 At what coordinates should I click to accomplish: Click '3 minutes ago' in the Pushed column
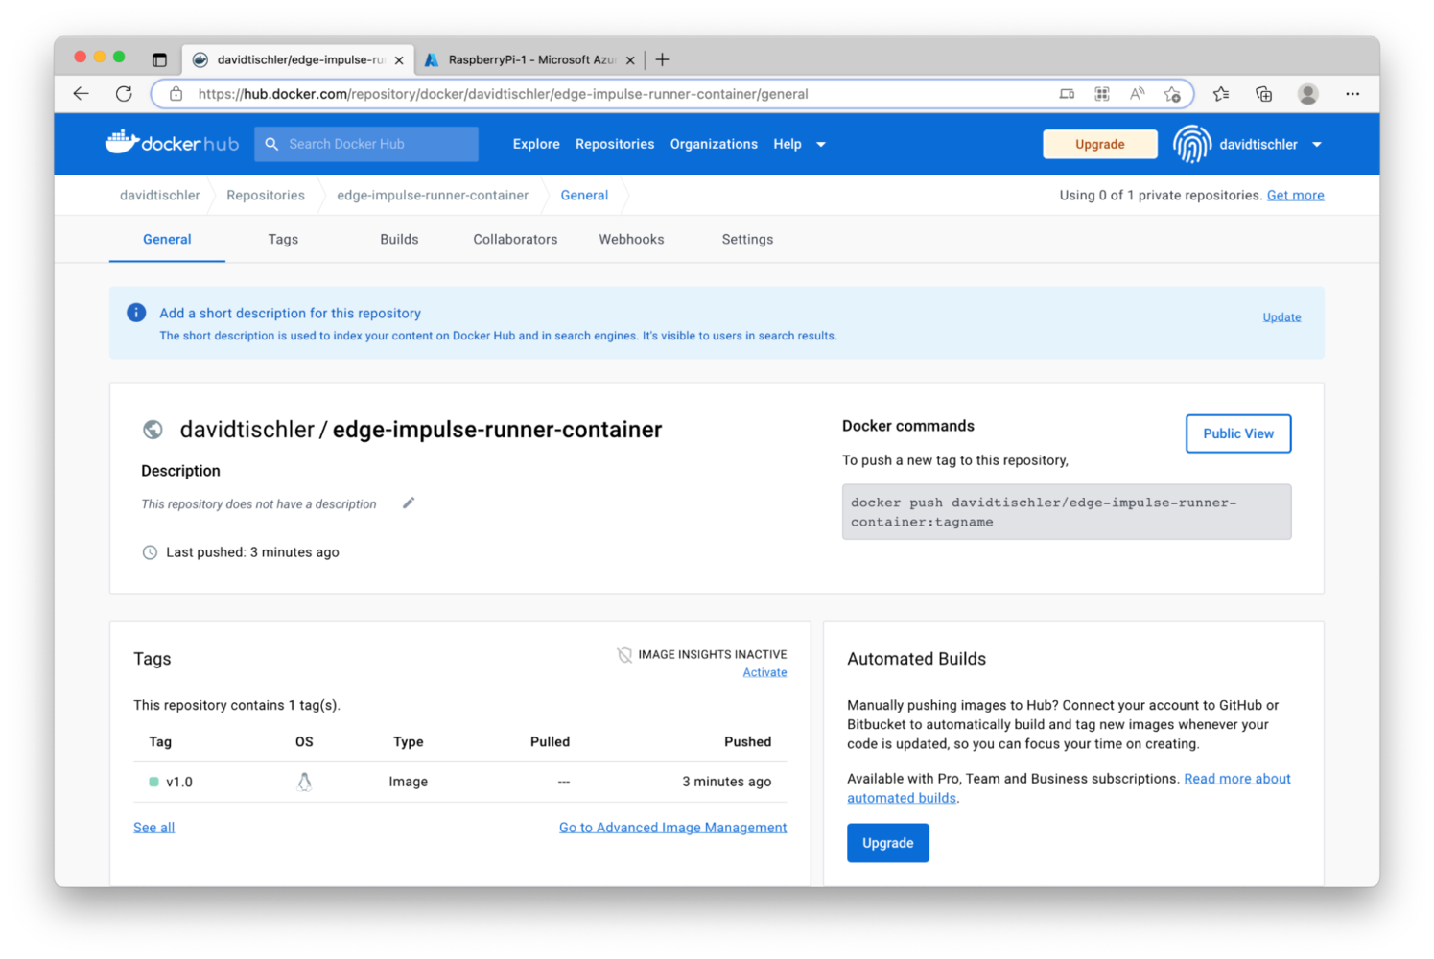(726, 782)
